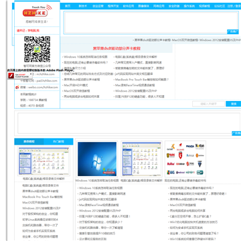This screenshot has height=241, width=241.
Task: Open 'Windows 2012安装配置IIS及PHP' in bottom middle list
Action: point(100,211)
